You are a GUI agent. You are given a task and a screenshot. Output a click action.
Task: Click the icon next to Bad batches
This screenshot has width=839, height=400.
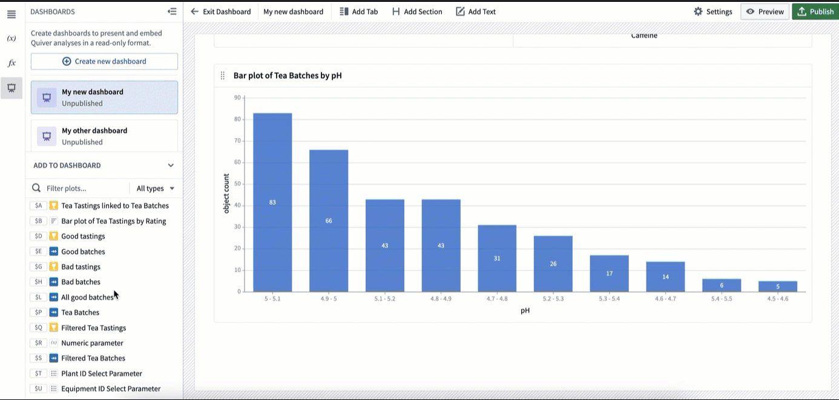tap(54, 282)
